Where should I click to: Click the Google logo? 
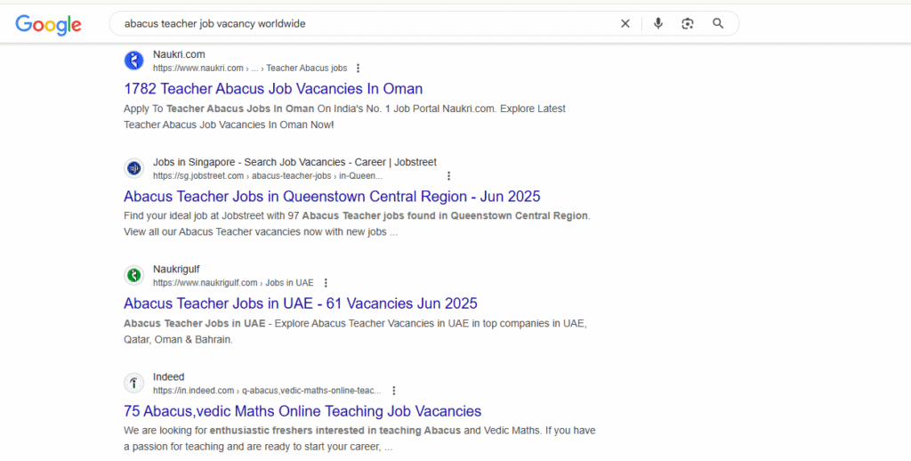pos(48,24)
